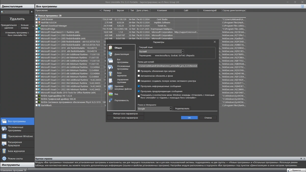Tick the Microsoft Edge row checkbox
306x172 pixels.
36,29
